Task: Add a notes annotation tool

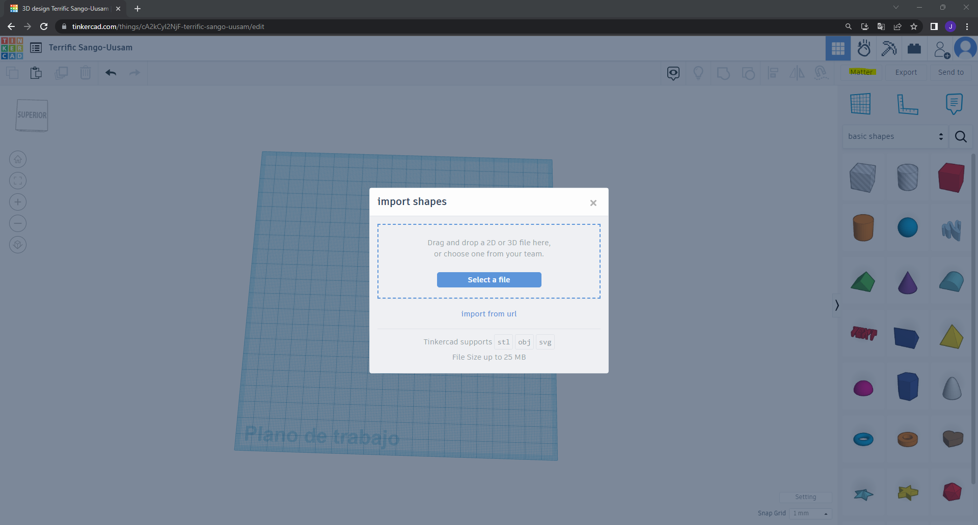Action: (954, 104)
